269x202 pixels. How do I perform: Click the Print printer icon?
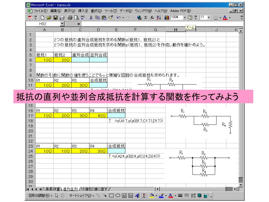62,18
